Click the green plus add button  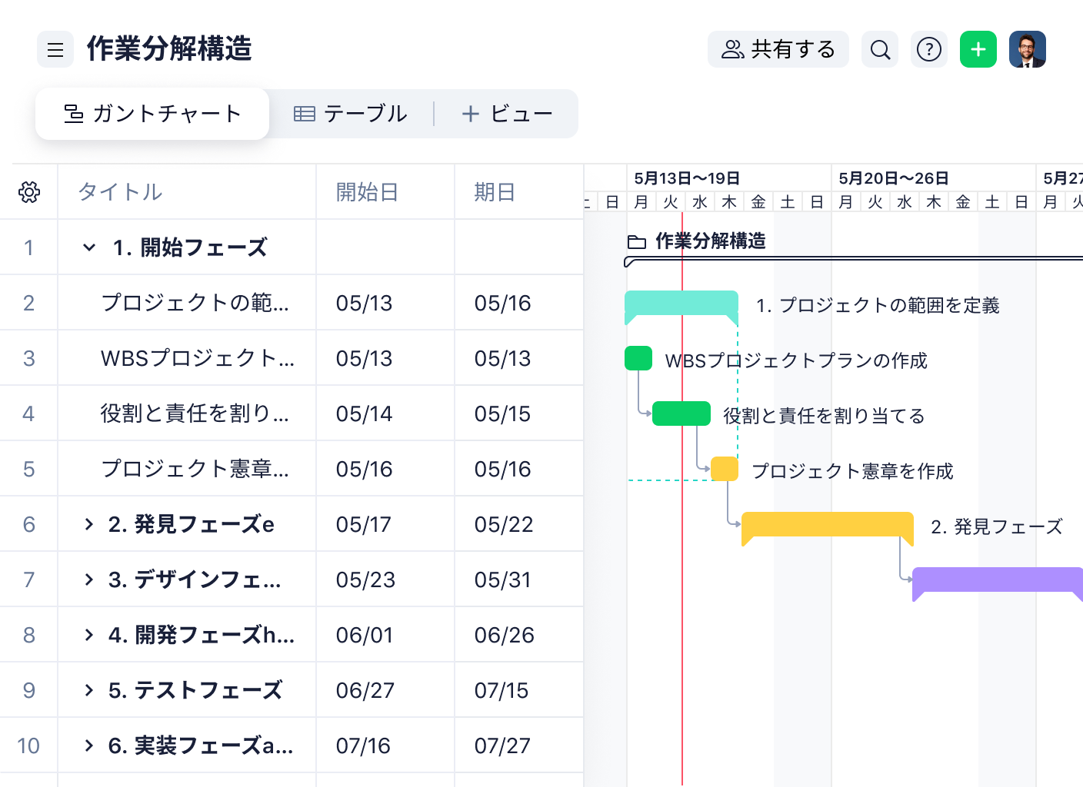click(978, 50)
